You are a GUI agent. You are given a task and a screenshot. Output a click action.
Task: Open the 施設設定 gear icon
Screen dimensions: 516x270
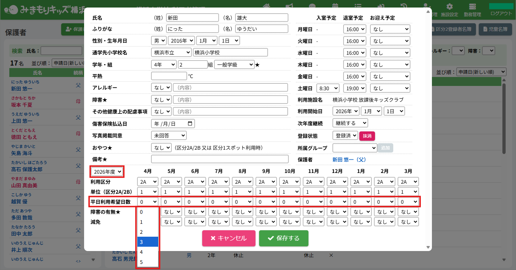[x=449, y=7]
